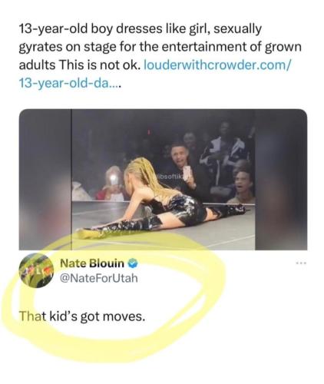Viewport: 324px width, 384px height.
Task: Open the louderwithcrowder.com link
Action: tap(217, 65)
